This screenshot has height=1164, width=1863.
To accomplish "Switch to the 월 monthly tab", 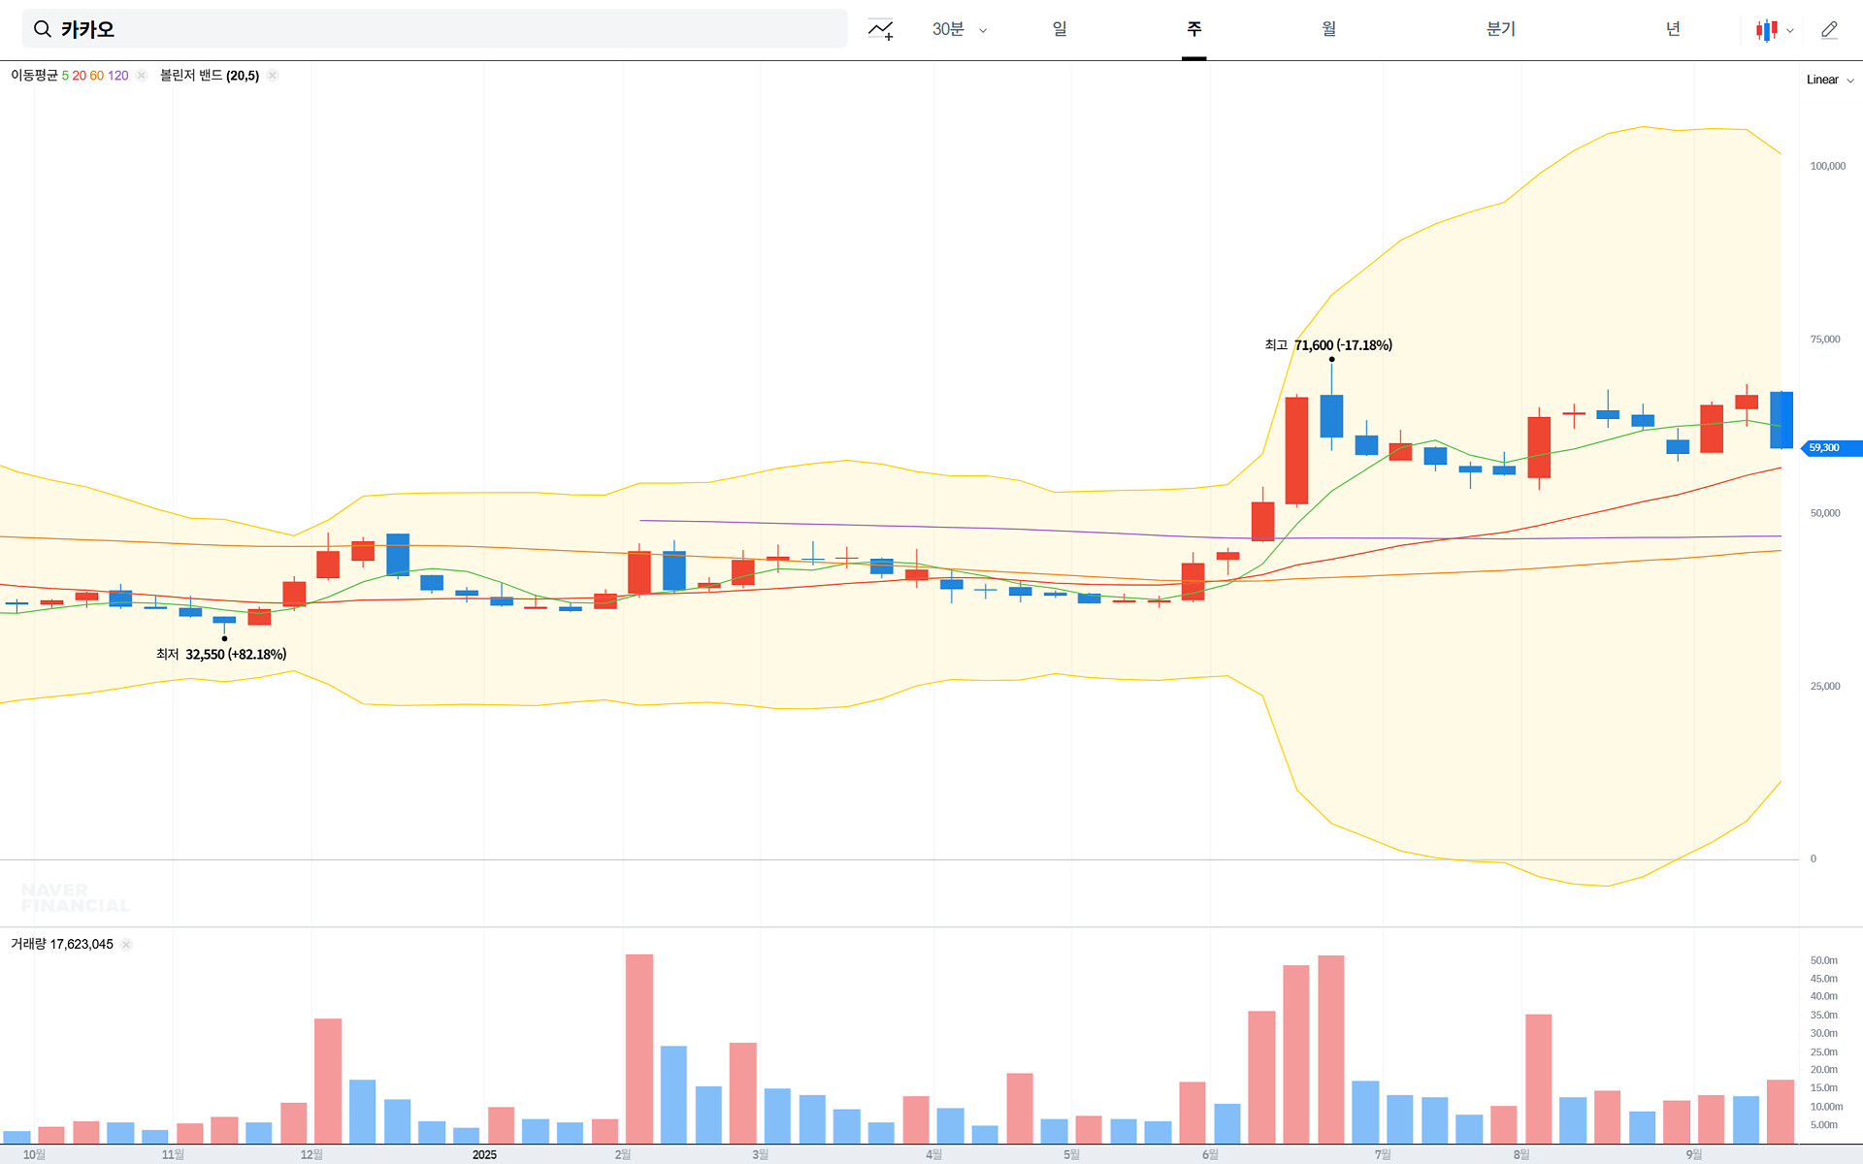I will pos(1328,29).
